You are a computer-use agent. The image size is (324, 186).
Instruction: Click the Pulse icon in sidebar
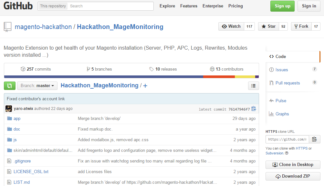[x=272, y=101]
